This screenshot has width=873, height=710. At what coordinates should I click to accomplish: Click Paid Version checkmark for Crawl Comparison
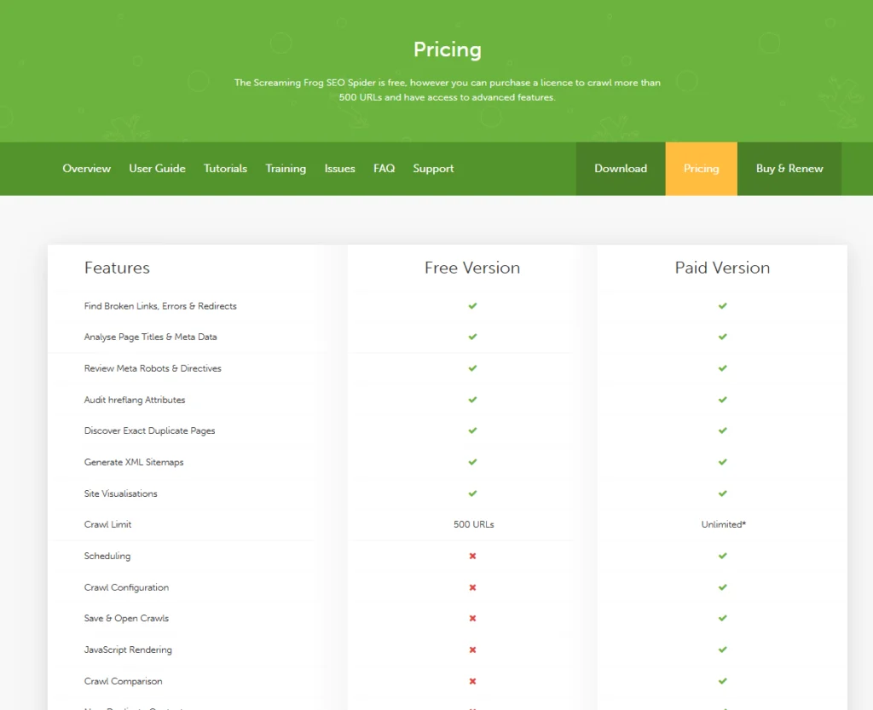point(723,681)
